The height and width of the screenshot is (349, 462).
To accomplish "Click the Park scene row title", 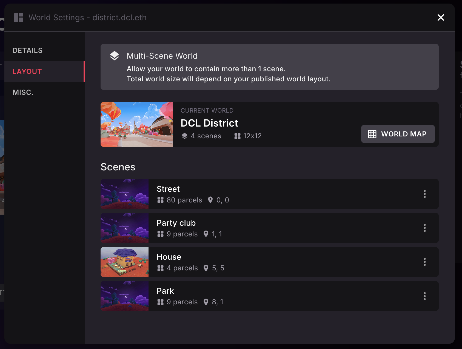I will point(165,291).
